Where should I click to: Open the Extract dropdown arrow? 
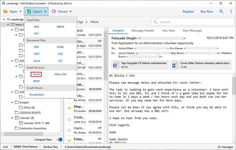(x=71, y=11)
